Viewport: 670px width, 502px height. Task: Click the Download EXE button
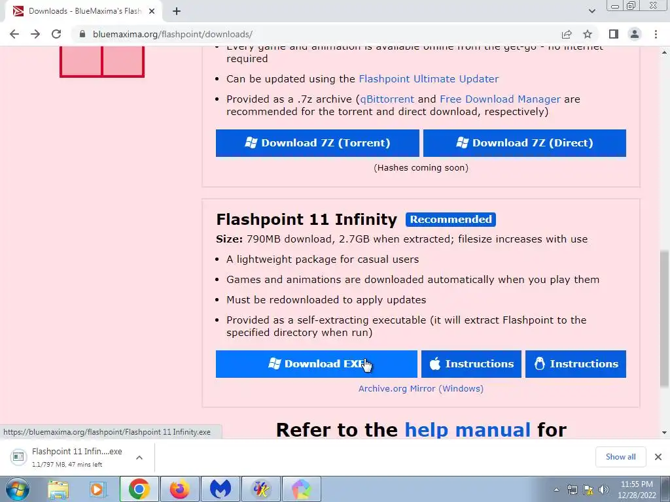click(x=316, y=363)
